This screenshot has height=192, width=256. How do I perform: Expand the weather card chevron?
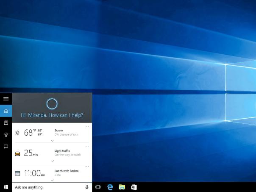52,141
